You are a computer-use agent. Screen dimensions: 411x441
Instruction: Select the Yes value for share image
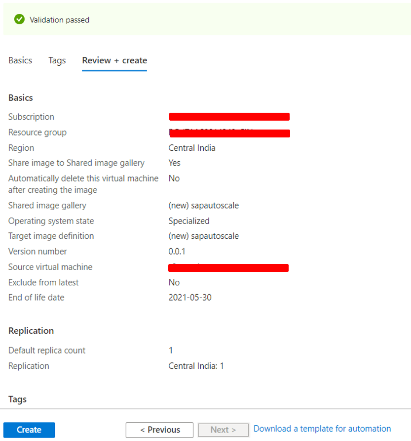coord(174,163)
